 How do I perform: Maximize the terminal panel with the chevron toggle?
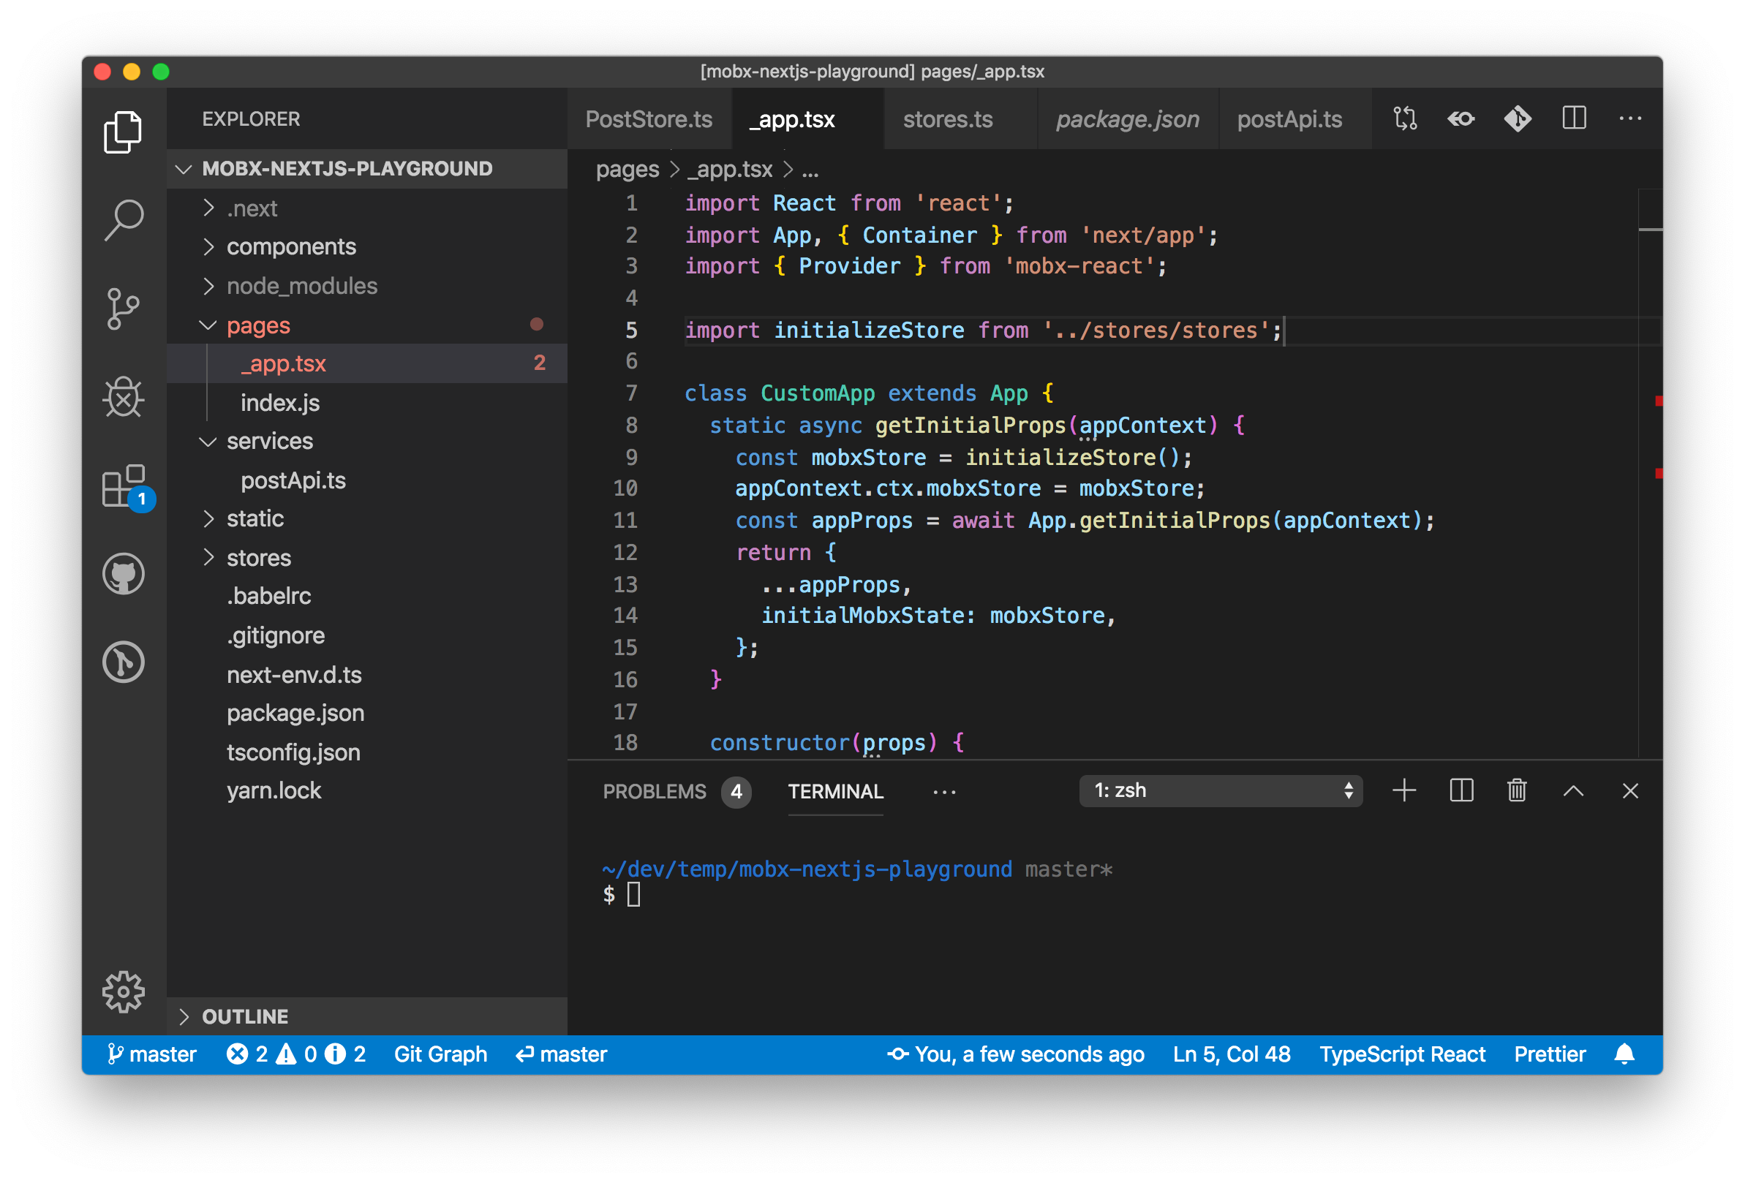1574,790
